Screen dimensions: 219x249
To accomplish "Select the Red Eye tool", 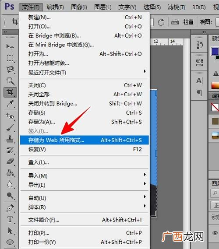I will coord(10,116).
